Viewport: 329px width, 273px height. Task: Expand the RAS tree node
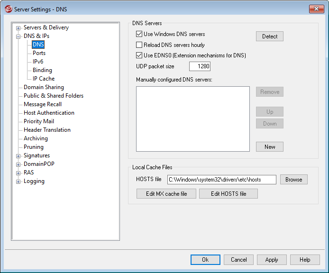[18, 173]
